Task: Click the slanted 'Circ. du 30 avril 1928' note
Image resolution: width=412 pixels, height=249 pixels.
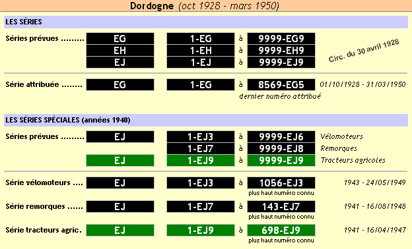Action: [364, 51]
